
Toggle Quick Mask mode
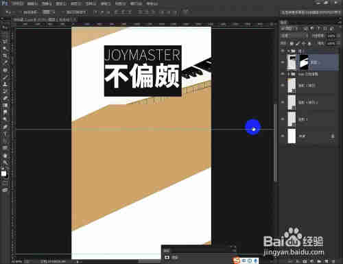[x=5, y=183]
